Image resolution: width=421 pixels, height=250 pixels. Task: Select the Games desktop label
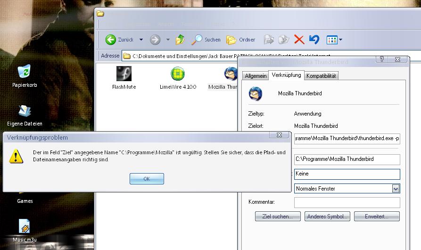(x=25, y=201)
